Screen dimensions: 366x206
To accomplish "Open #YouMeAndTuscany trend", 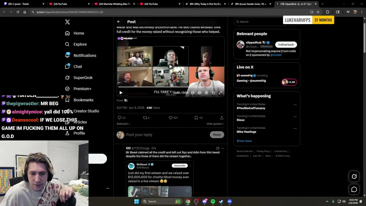I will (251, 108).
